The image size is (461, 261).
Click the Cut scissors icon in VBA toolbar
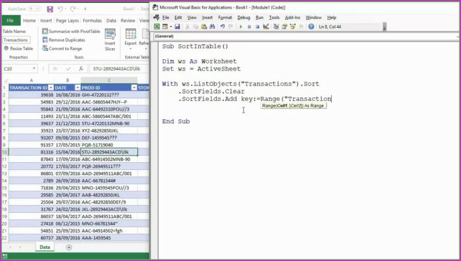coord(187,27)
